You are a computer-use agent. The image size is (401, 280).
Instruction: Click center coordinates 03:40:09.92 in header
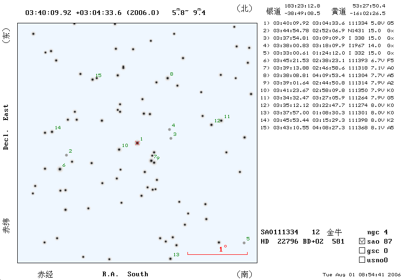click(48, 13)
